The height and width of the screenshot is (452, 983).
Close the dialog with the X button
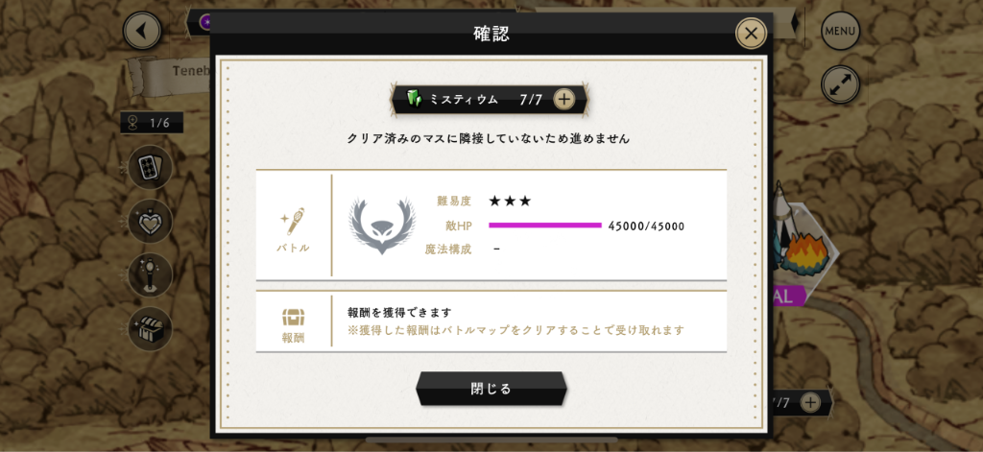[751, 34]
